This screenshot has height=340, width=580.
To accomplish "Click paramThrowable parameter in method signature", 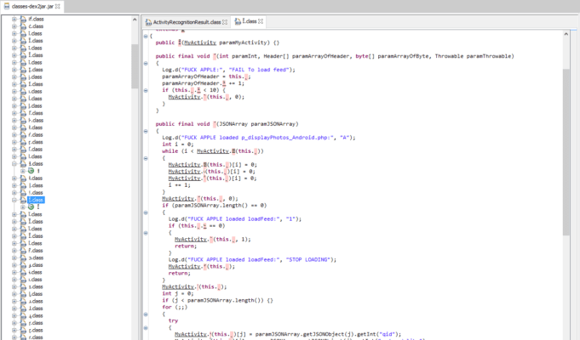I will (x=488, y=56).
